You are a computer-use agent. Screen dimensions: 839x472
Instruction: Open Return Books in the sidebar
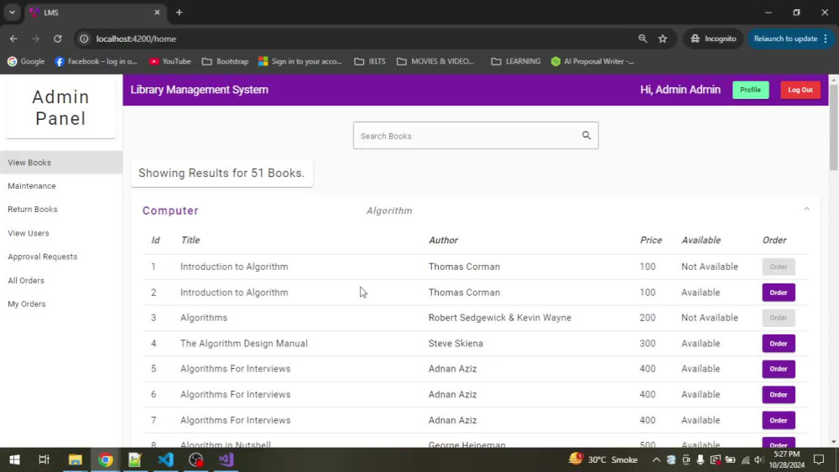[61, 210]
